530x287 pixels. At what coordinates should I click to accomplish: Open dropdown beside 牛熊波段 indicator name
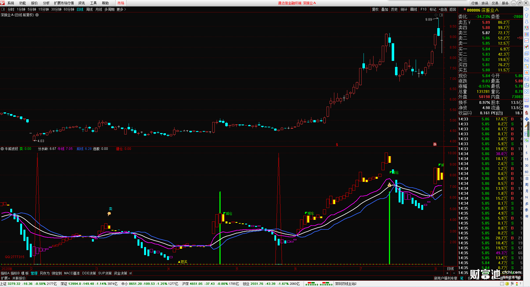click(x=2, y=149)
